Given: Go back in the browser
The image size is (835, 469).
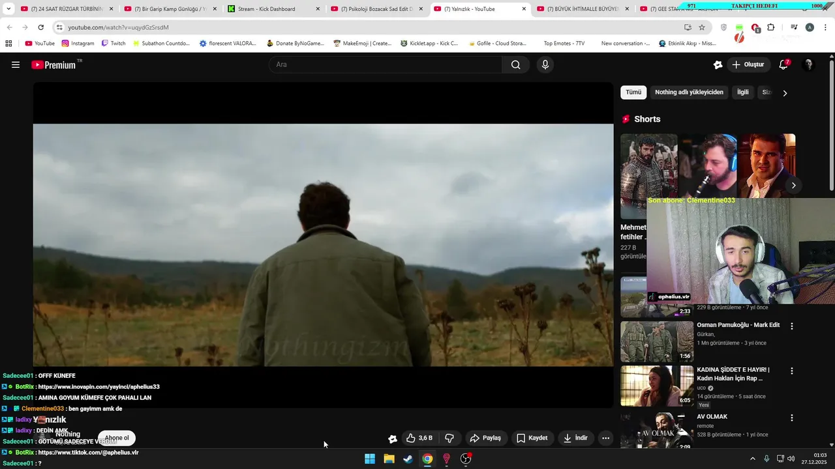Looking at the screenshot, I should tap(9, 27).
